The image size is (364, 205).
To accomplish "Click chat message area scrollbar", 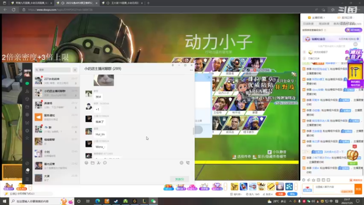I will click(x=193, y=131).
